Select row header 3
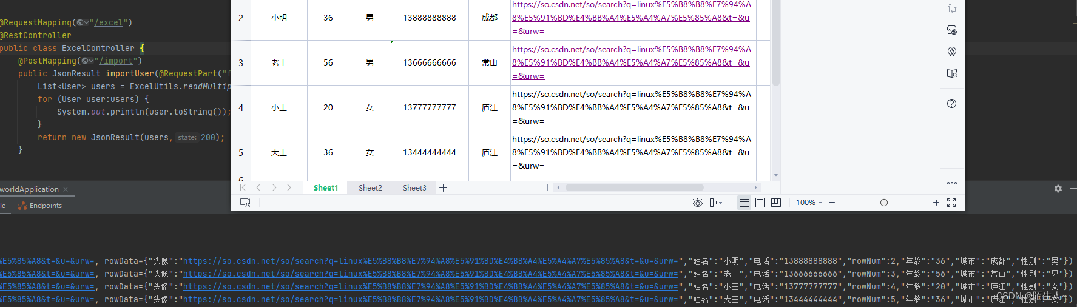Image resolution: width=1077 pixels, height=307 pixels. pos(241,63)
